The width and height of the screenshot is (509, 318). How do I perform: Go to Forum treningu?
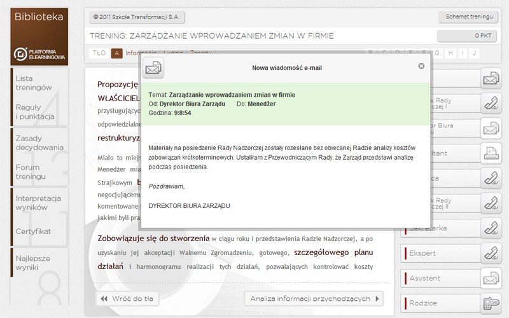31,172
